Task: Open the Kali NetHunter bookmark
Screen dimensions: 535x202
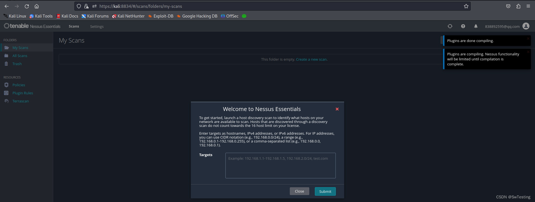Action: click(x=128, y=16)
